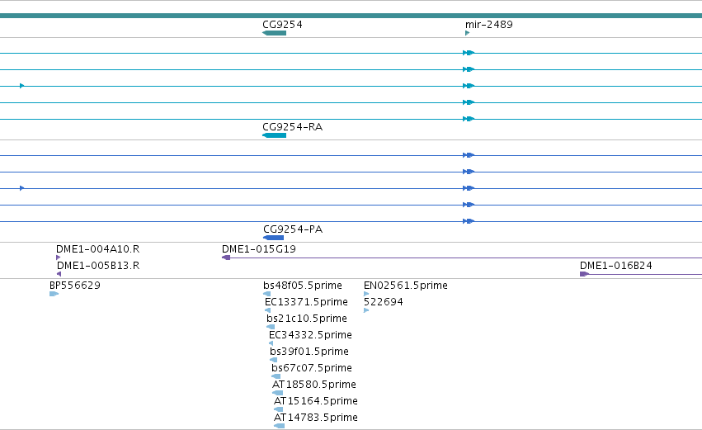Click the DME1-005B13.R label
702x430 pixels.
[x=98, y=266]
